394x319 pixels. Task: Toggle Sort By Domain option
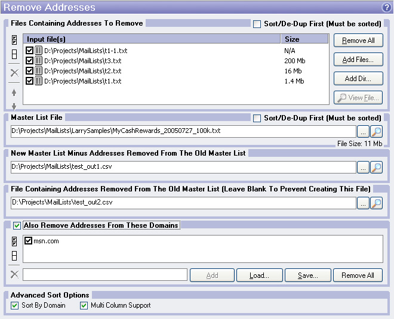click(15, 305)
